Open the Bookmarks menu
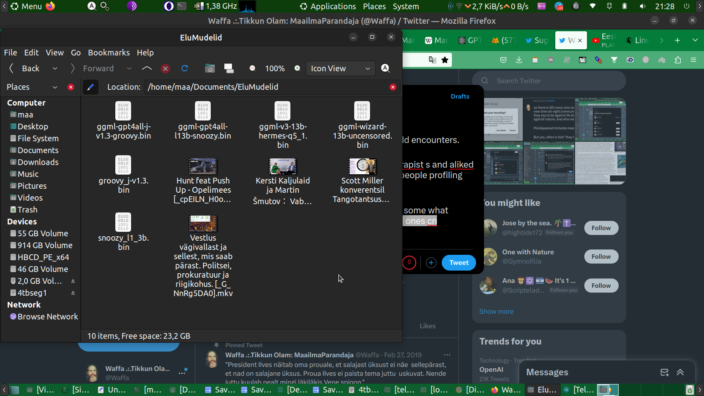The image size is (704, 396). tap(109, 52)
